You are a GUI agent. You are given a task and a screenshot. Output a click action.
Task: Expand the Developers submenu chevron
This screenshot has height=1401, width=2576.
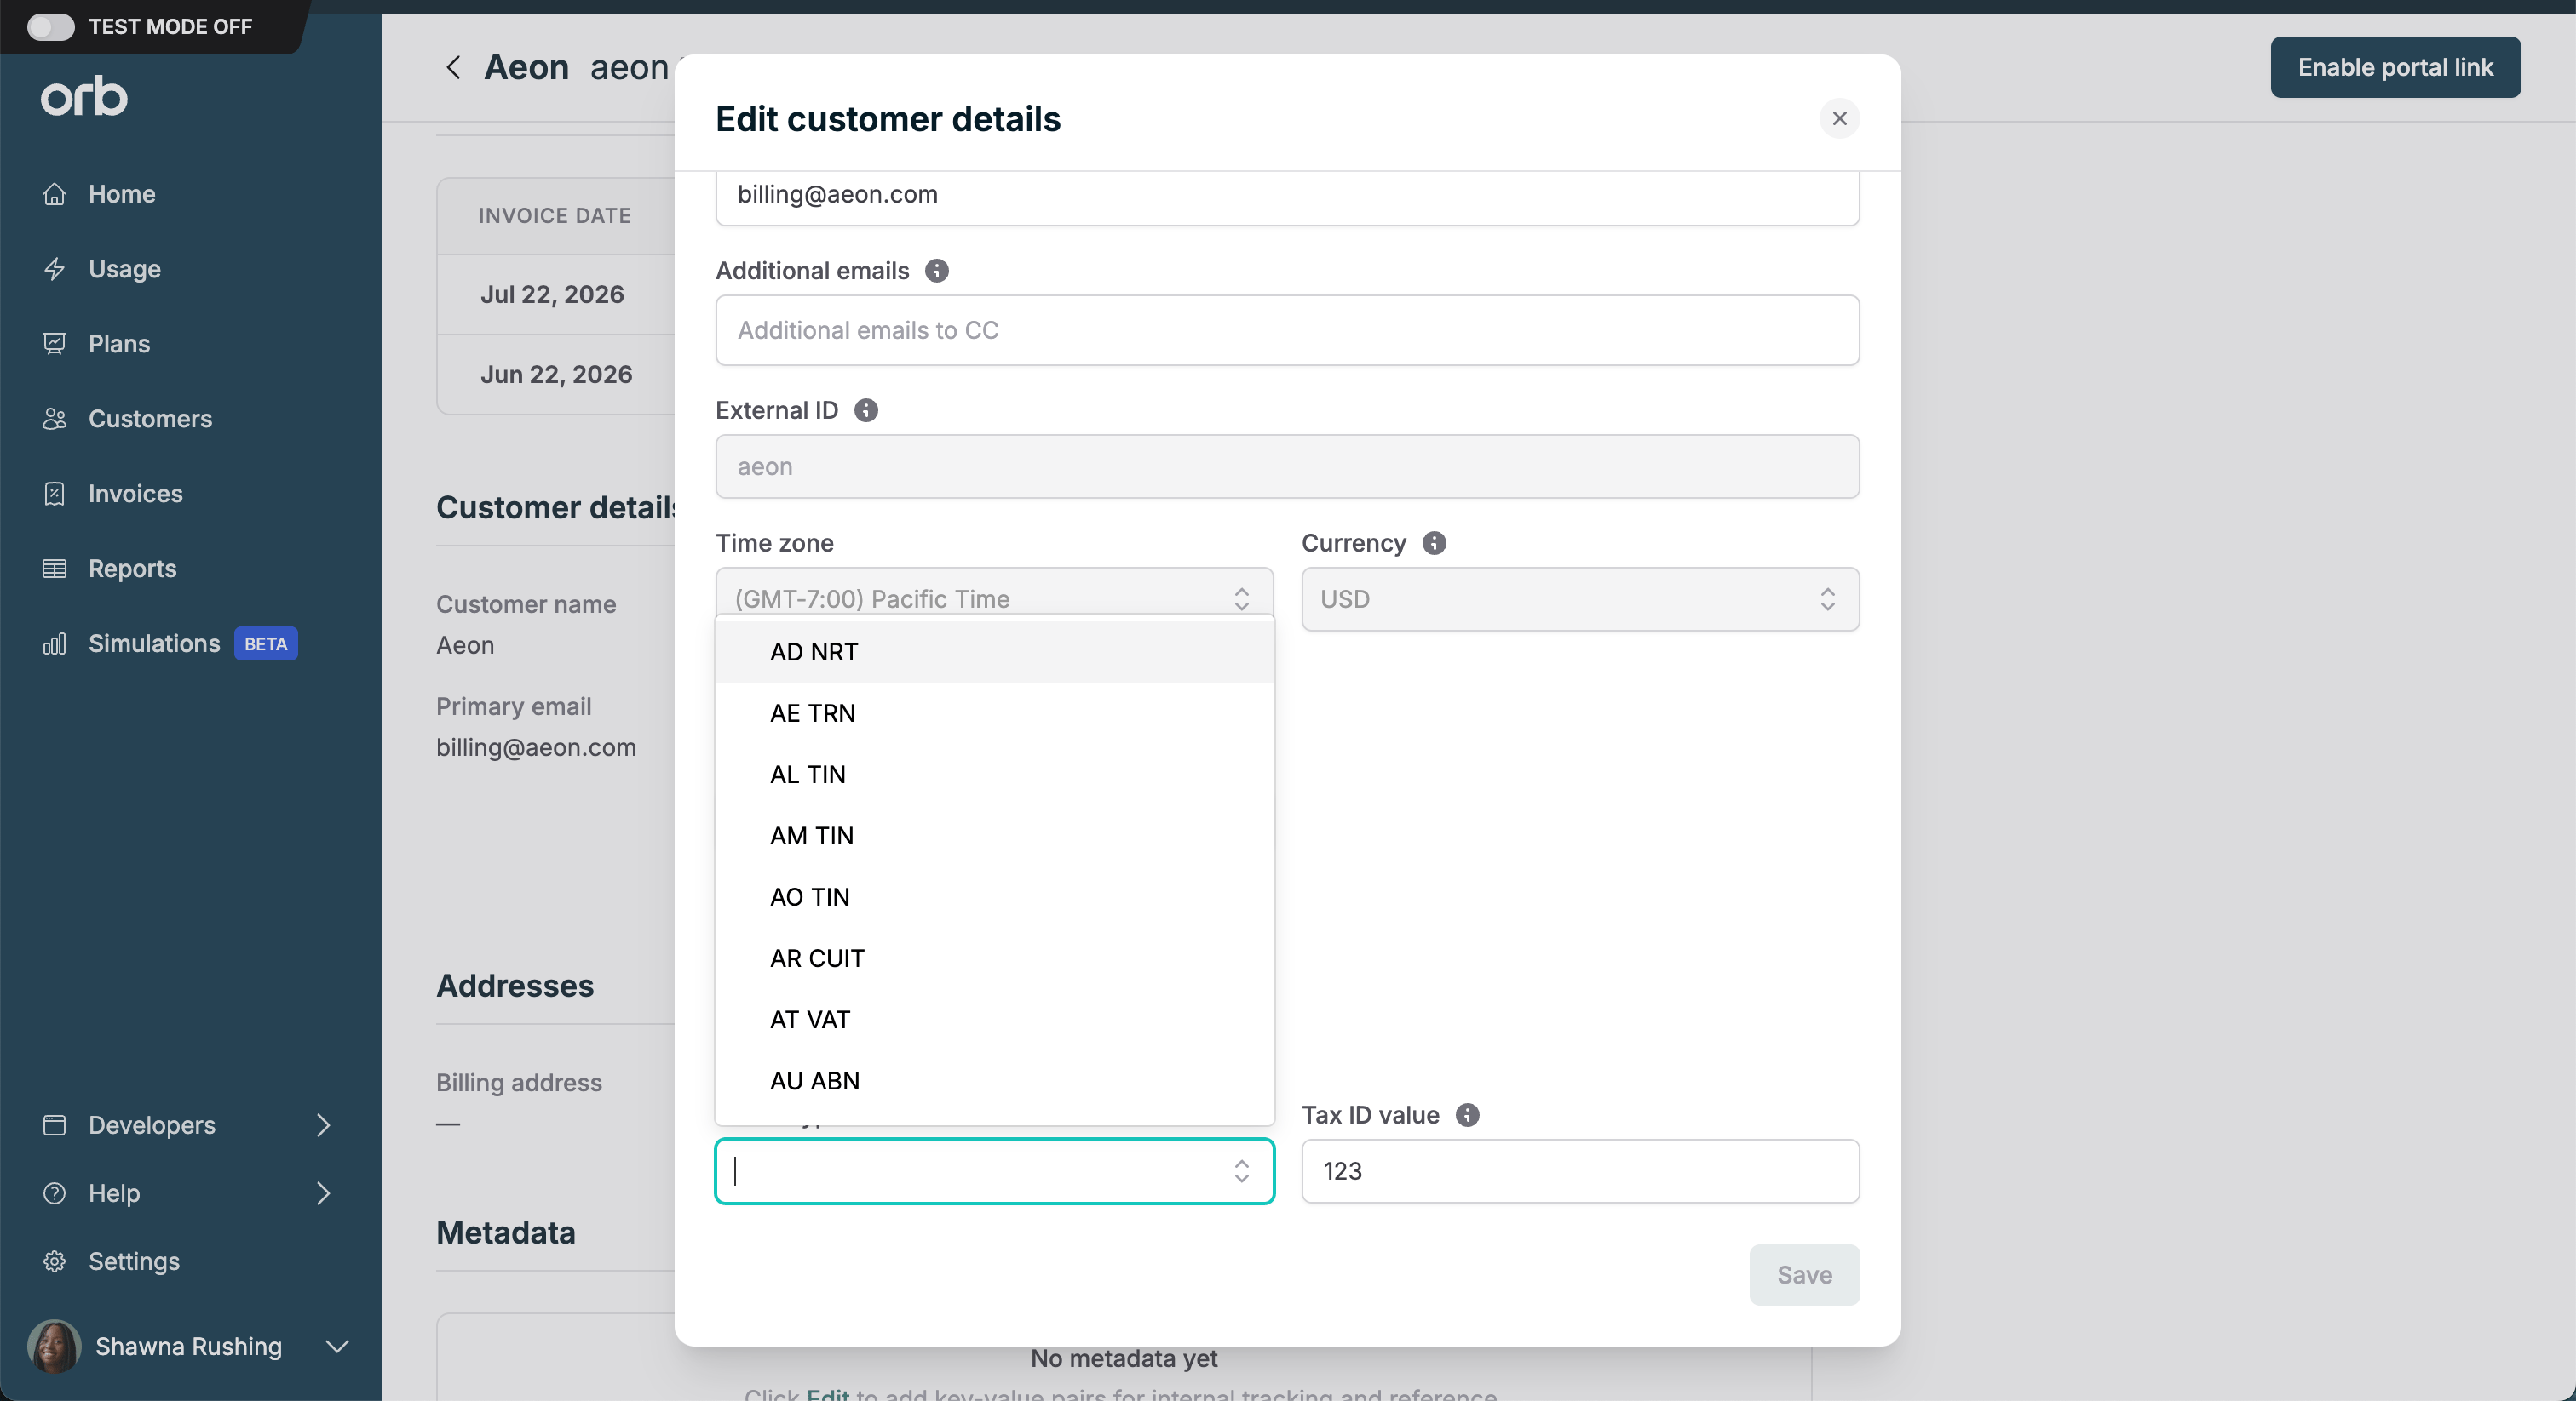(x=323, y=1125)
